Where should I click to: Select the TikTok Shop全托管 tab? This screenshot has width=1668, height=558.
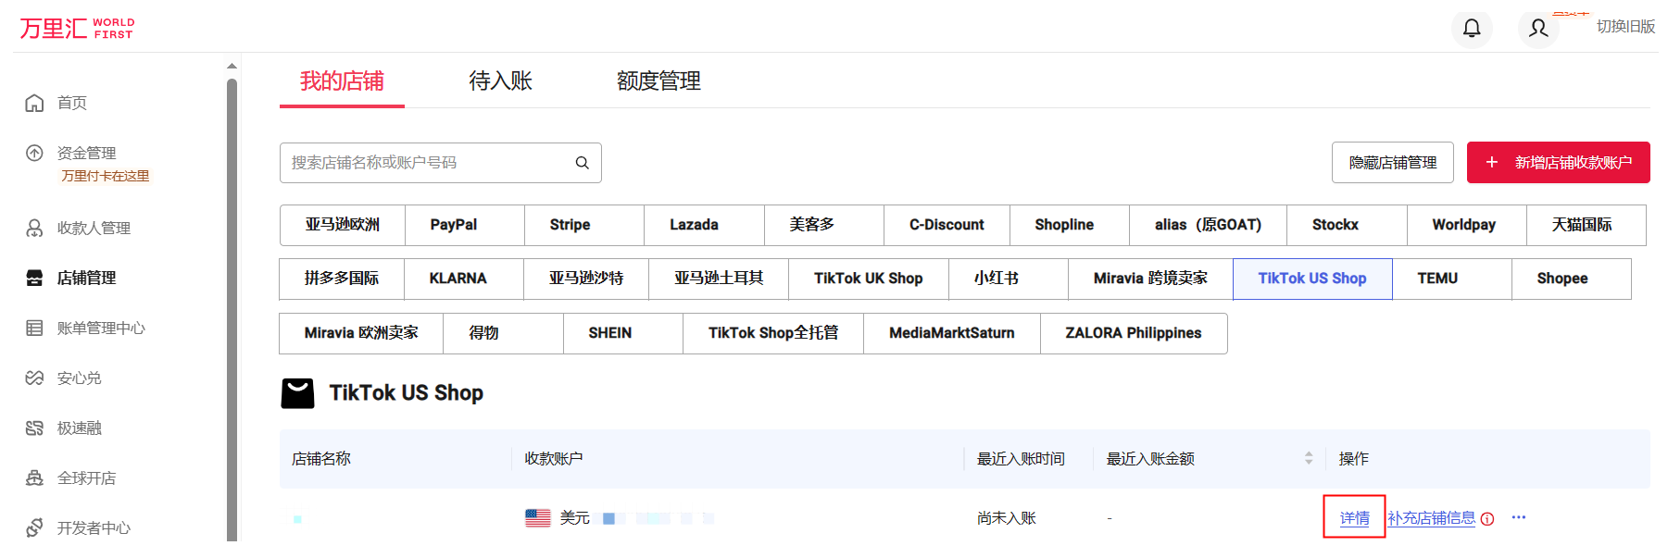click(773, 333)
